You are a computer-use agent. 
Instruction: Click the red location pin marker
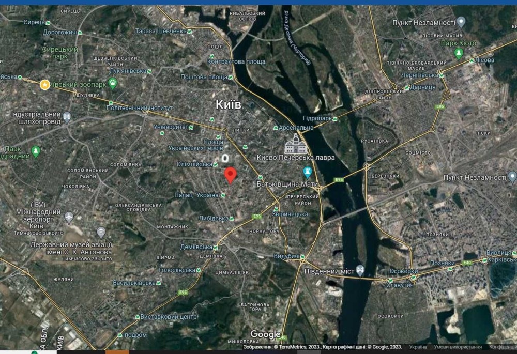[x=231, y=175]
